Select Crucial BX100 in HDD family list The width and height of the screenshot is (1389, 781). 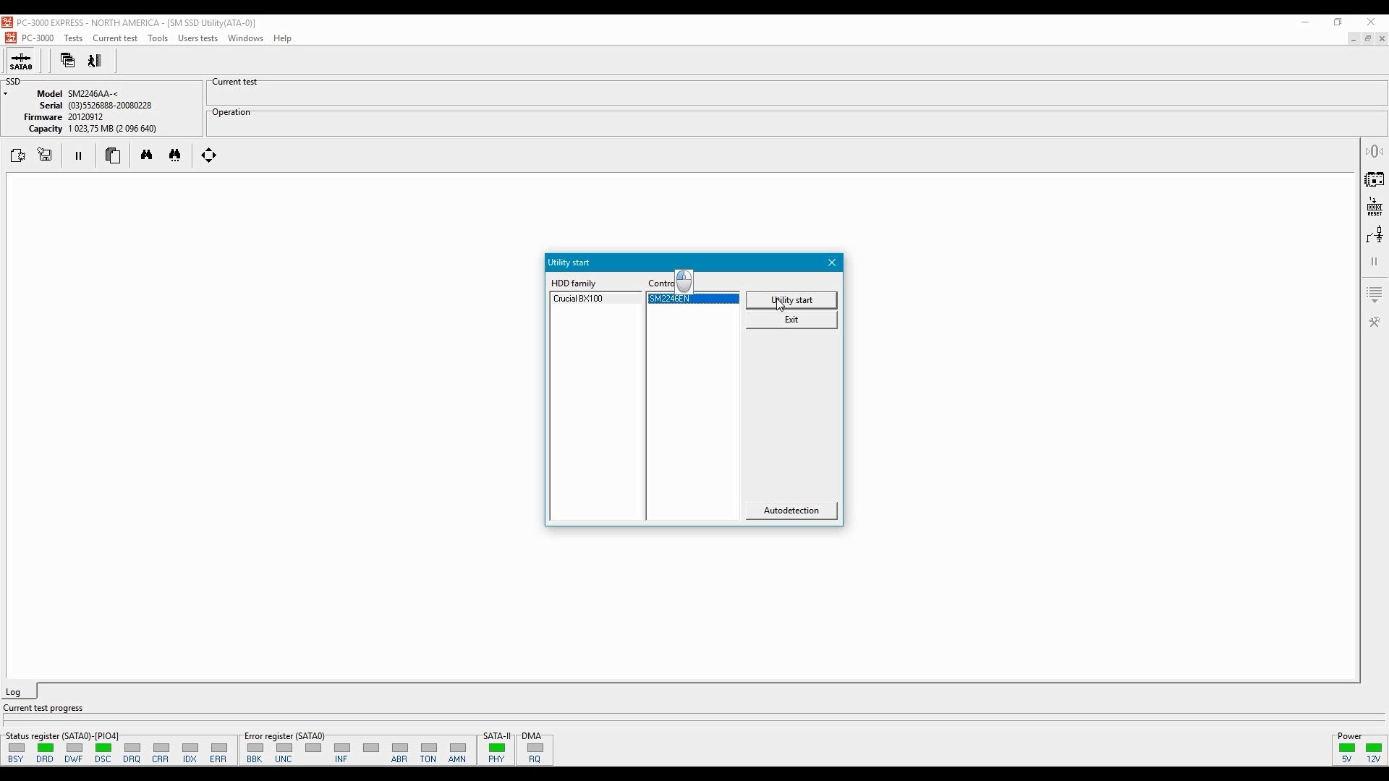(578, 299)
